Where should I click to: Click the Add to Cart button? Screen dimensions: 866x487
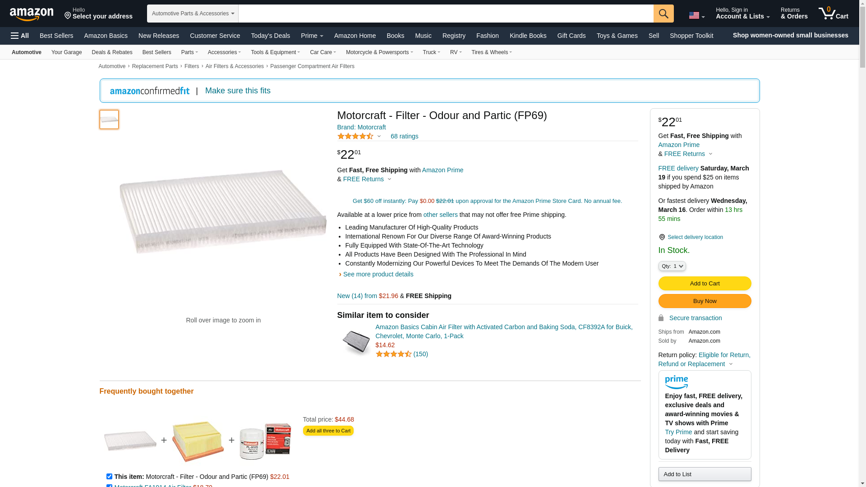point(705,283)
